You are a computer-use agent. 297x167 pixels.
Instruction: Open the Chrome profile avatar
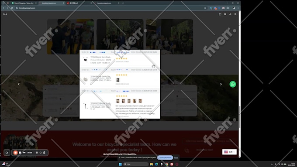(x=234, y=8)
